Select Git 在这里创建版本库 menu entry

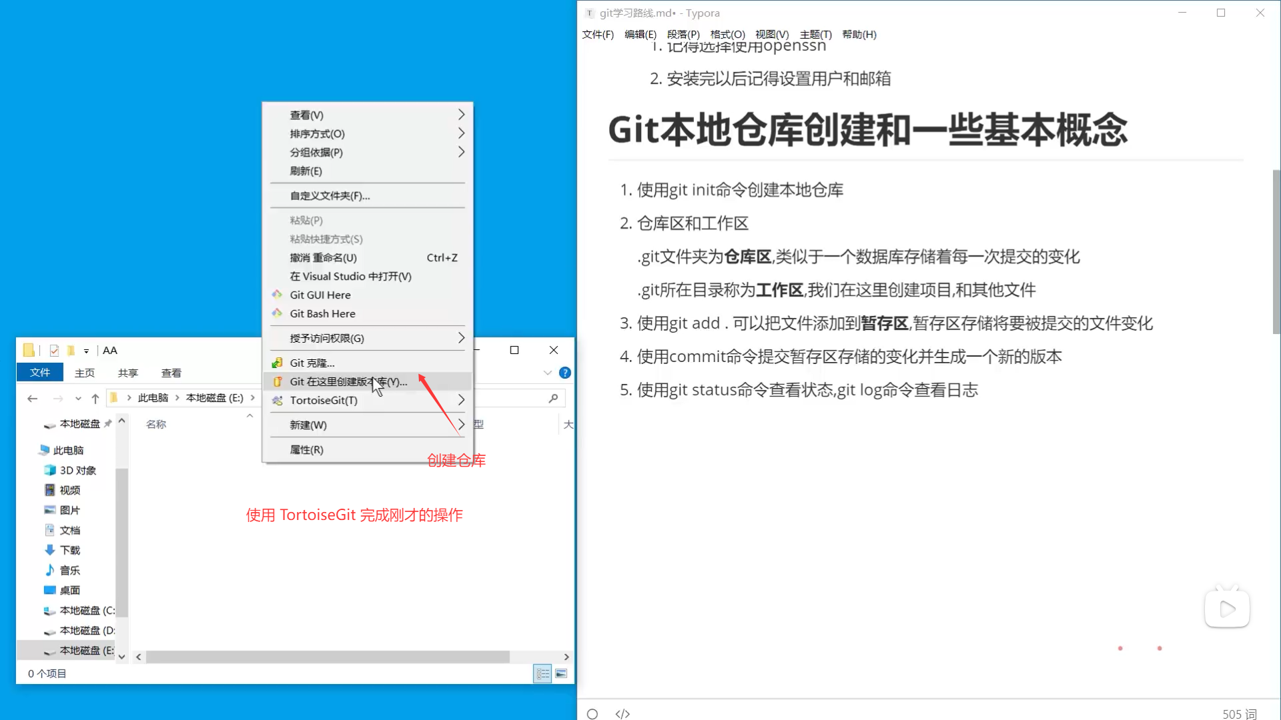pyautogui.click(x=347, y=381)
